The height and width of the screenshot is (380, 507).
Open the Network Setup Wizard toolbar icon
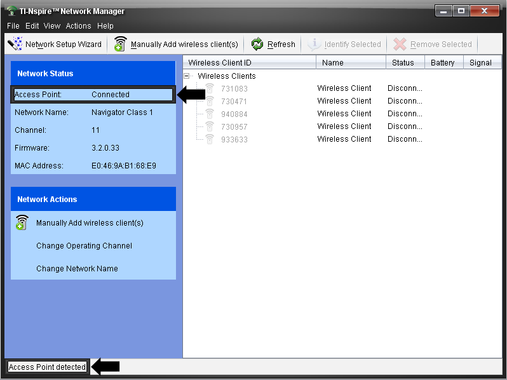click(15, 44)
